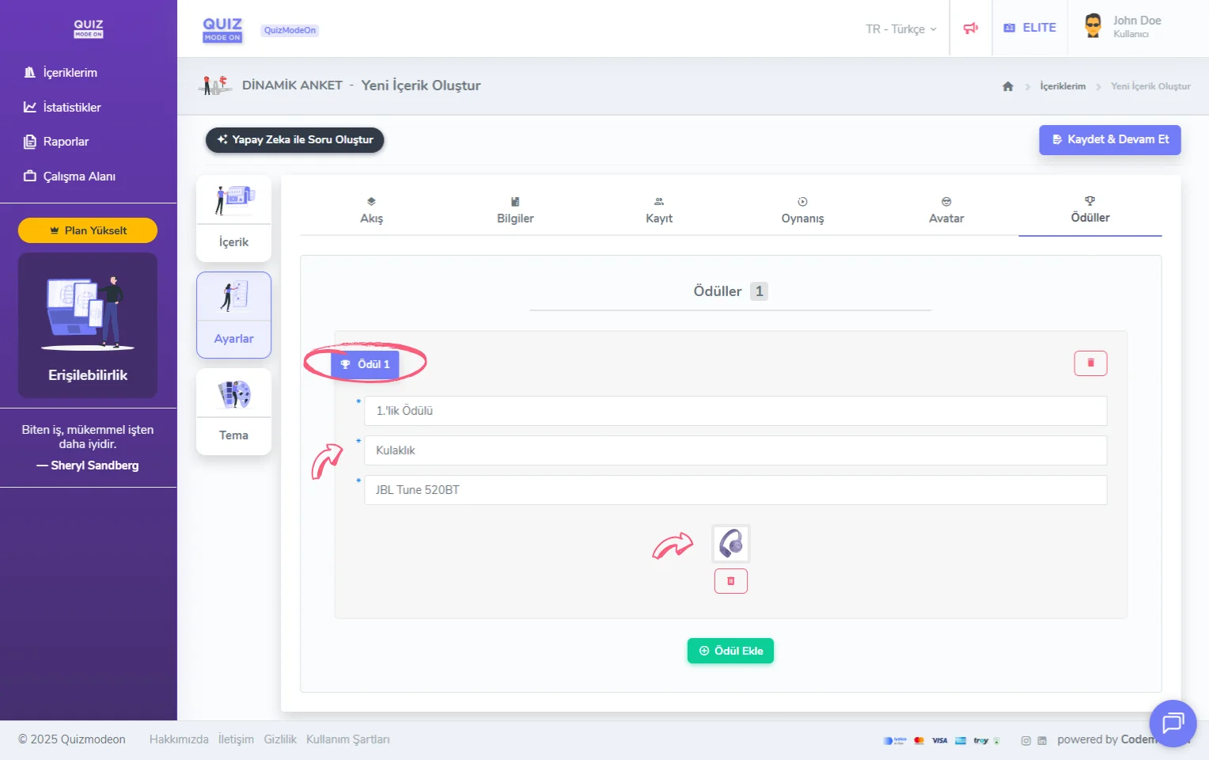This screenshot has height=760, width=1209.
Task: Open the Instagram icon in footer
Action: [x=1025, y=741]
